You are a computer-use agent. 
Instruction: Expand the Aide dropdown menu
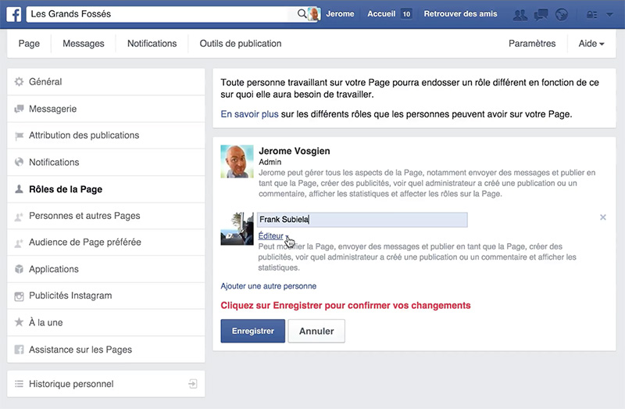591,44
